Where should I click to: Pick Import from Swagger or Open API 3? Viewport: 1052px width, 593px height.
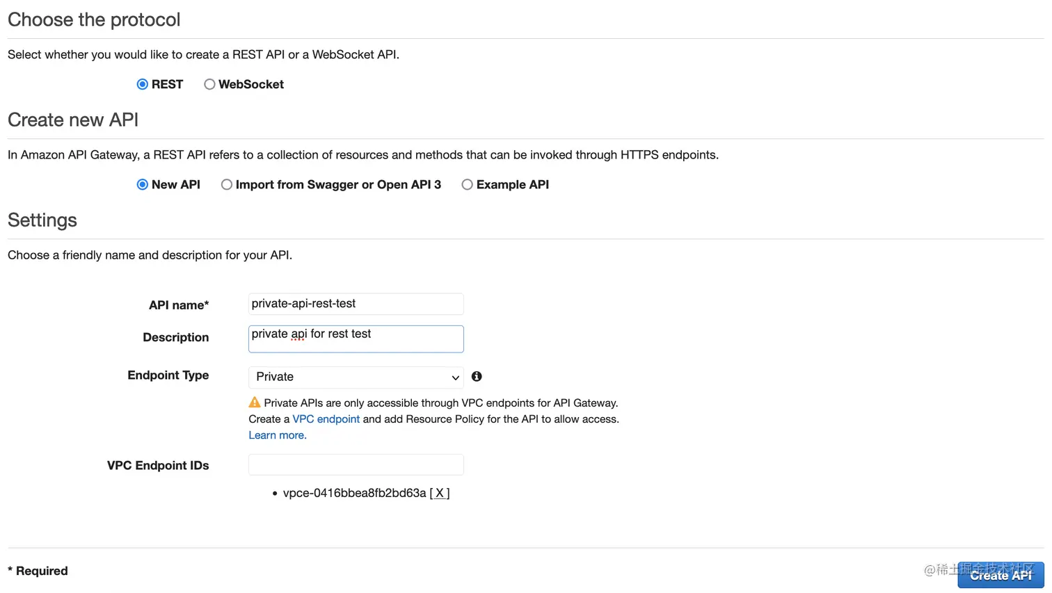click(227, 184)
